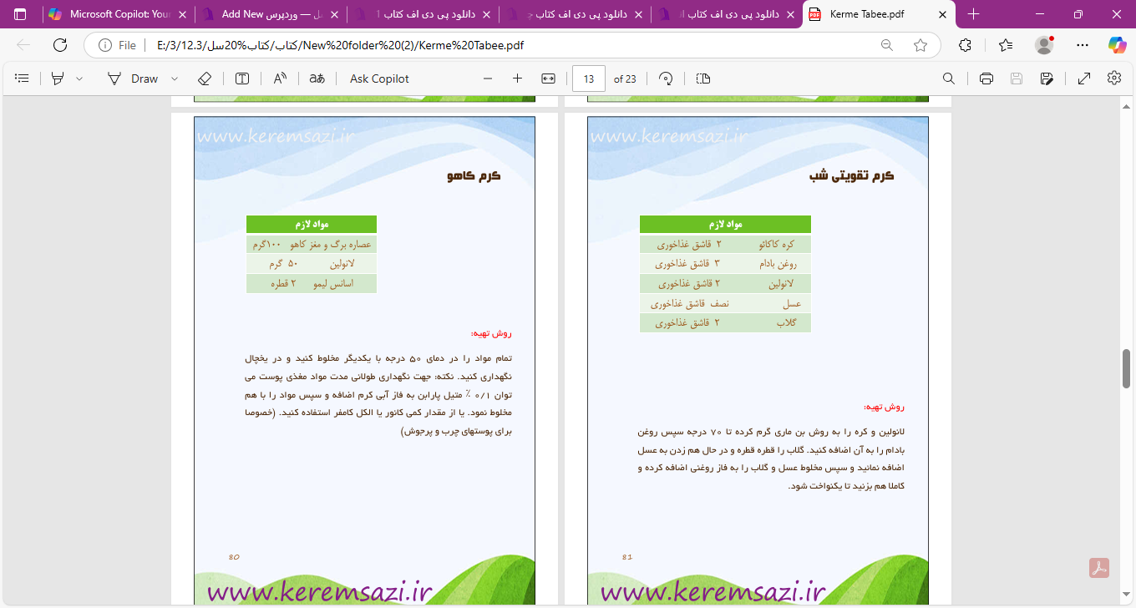The image size is (1136, 608).
Task: Open Find in PDF search
Action: click(x=949, y=79)
